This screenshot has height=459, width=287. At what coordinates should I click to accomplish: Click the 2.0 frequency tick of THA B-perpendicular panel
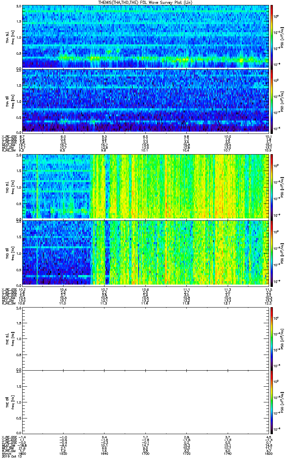point(18,7)
